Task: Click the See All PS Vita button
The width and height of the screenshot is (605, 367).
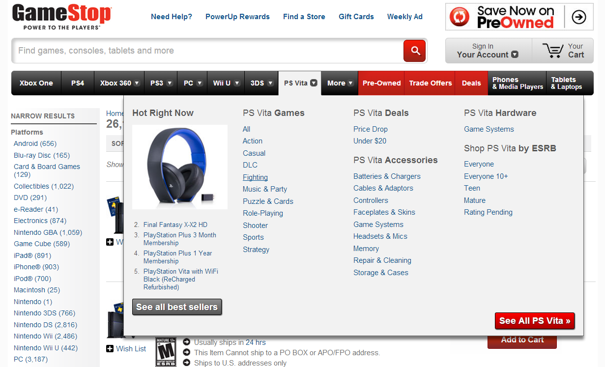Action: pos(535,321)
